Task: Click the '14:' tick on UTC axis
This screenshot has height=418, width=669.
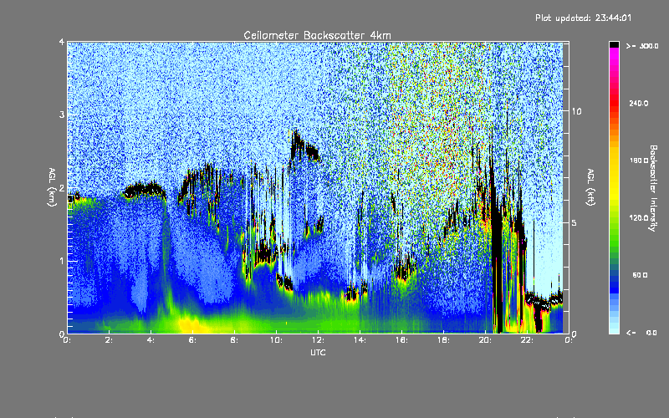Action: pyautogui.click(x=360, y=340)
